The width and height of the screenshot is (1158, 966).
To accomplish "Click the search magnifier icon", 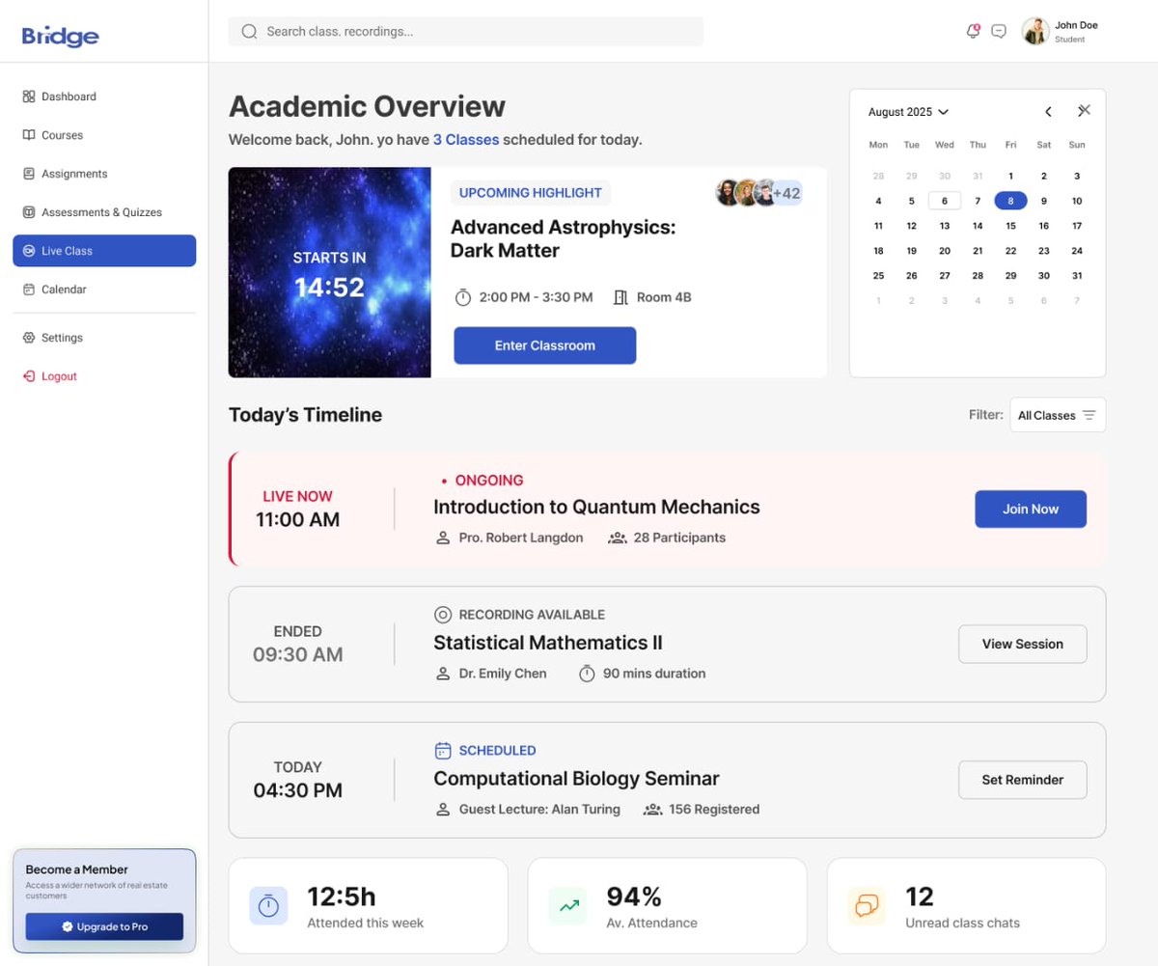I will click(249, 31).
